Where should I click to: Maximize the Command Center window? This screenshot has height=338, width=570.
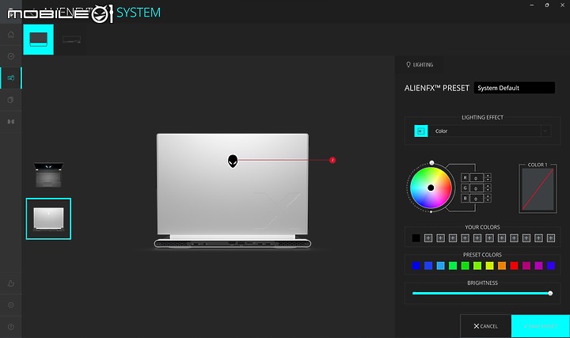547,5
